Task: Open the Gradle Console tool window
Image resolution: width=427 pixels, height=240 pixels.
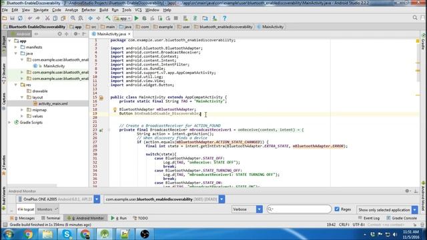Action: click(x=402, y=218)
